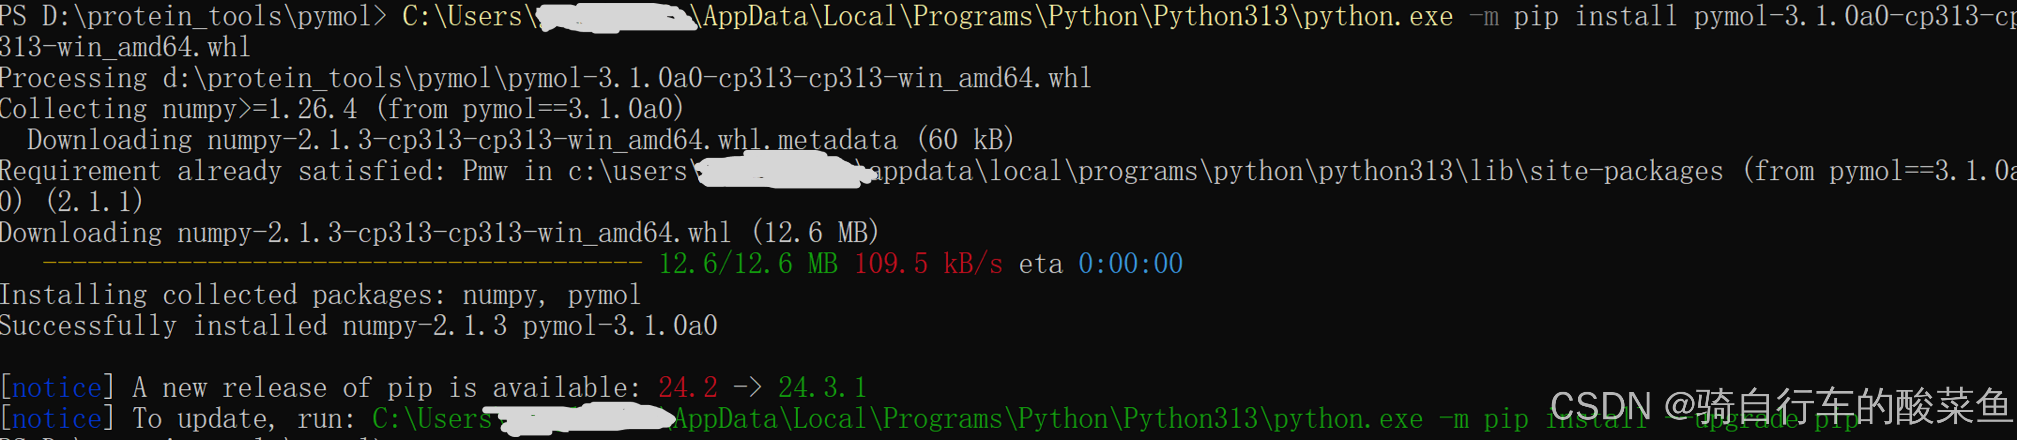Select the 'Processing d:\protein_tools\pymol' line
Image resolution: width=2017 pixels, height=440 pixels.
(x=545, y=78)
